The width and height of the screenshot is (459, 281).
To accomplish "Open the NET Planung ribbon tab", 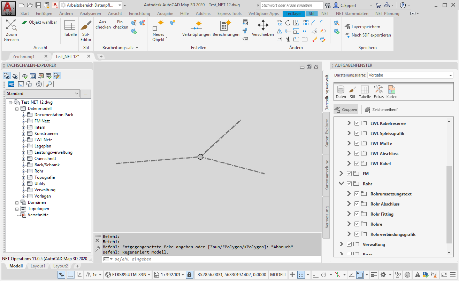I will point(387,14).
